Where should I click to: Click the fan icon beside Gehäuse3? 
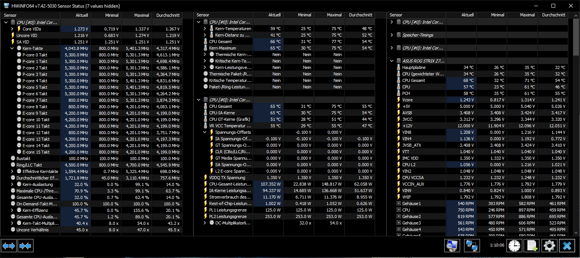[x=399, y=223]
